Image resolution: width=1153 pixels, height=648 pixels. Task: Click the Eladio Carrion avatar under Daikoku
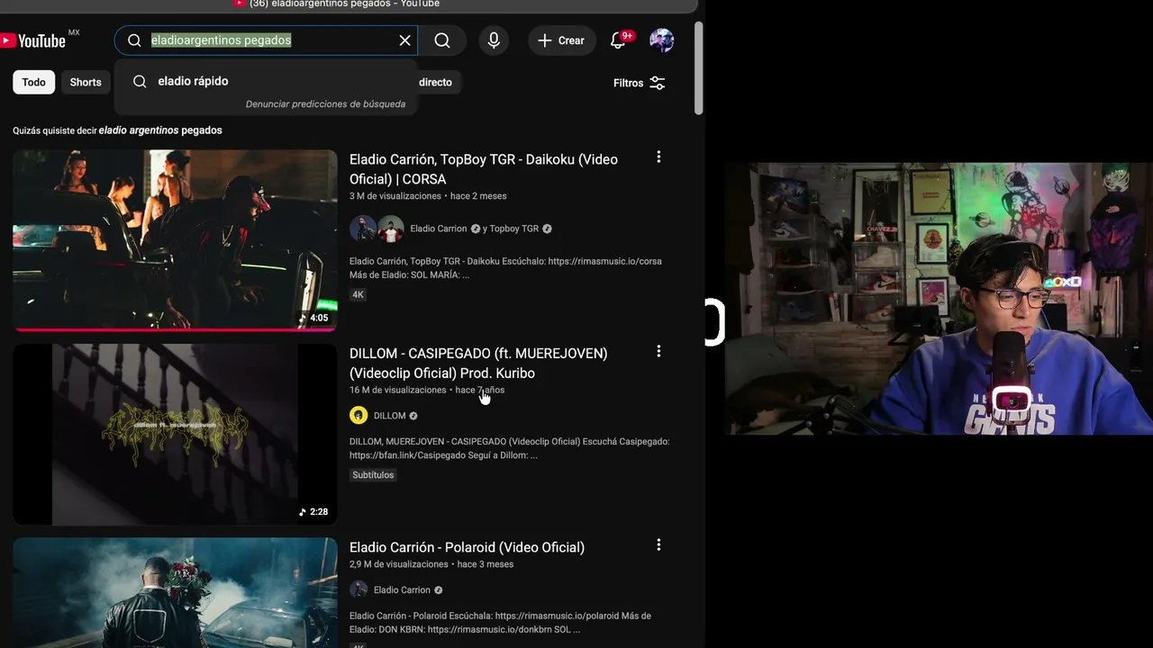coord(363,229)
